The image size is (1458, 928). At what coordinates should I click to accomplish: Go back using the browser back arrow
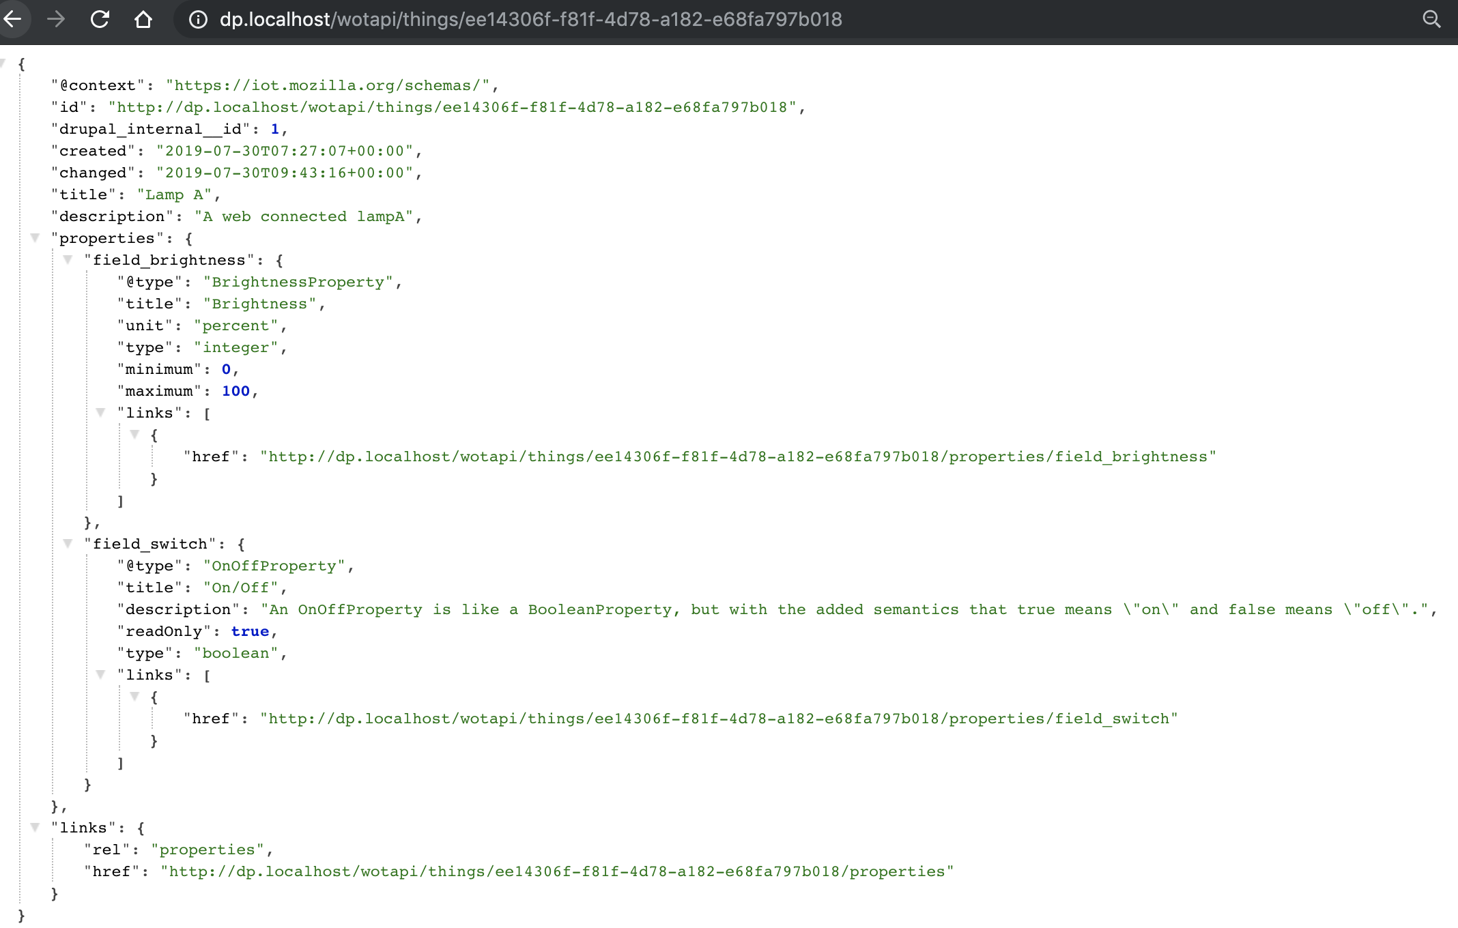(x=12, y=19)
